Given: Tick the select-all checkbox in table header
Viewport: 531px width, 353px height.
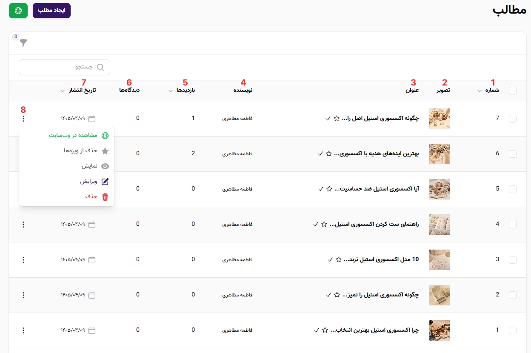Looking at the screenshot, I should click(513, 91).
